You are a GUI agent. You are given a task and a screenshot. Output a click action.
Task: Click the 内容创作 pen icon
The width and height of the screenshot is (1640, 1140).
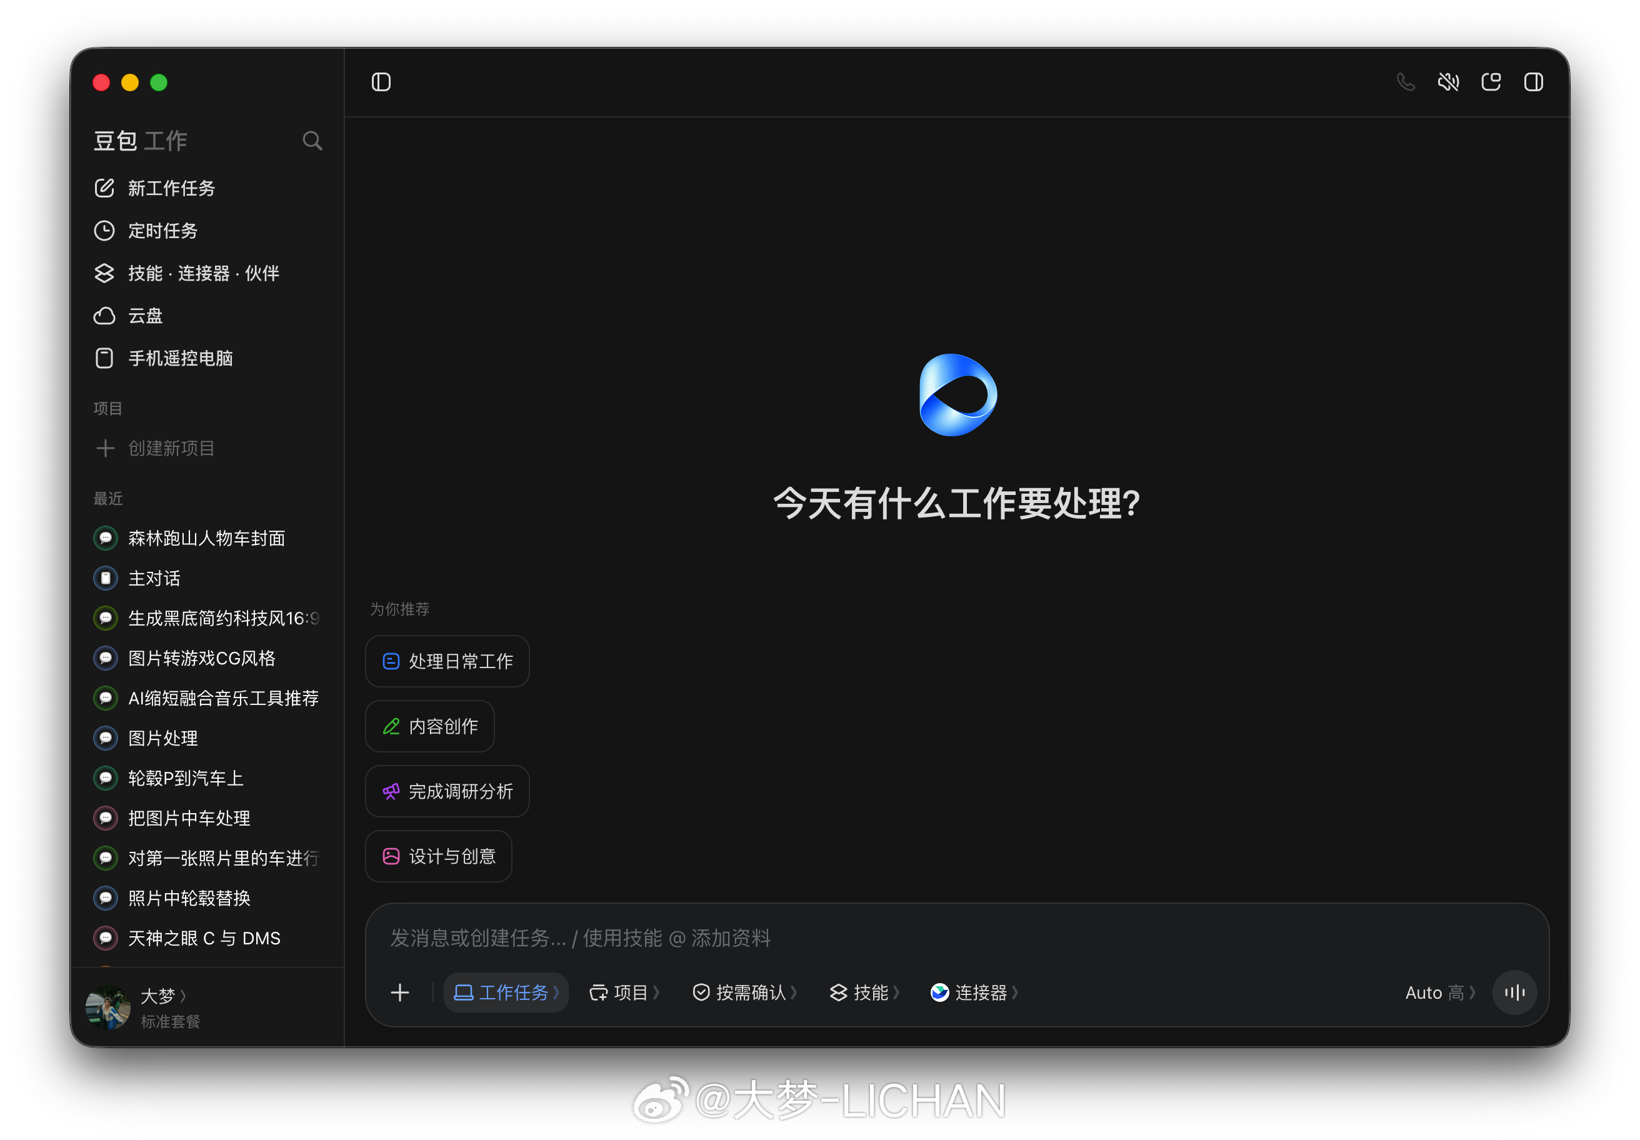click(x=391, y=726)
